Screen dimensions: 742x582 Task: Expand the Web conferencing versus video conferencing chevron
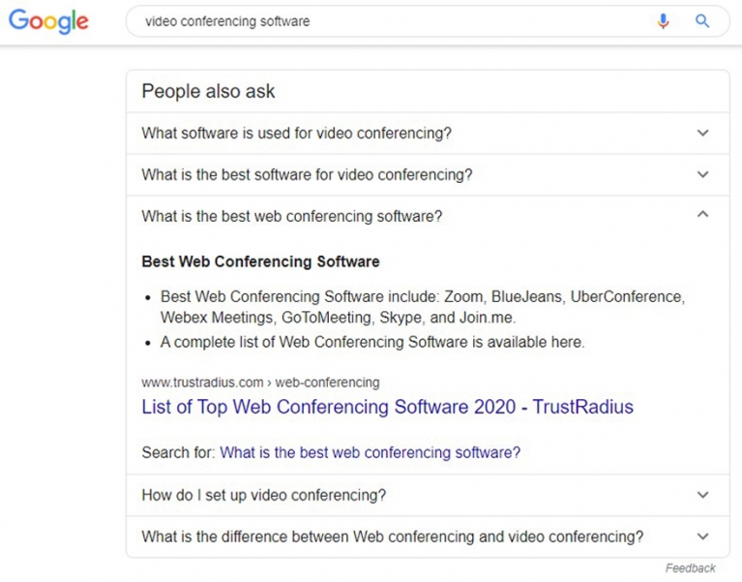703,536
